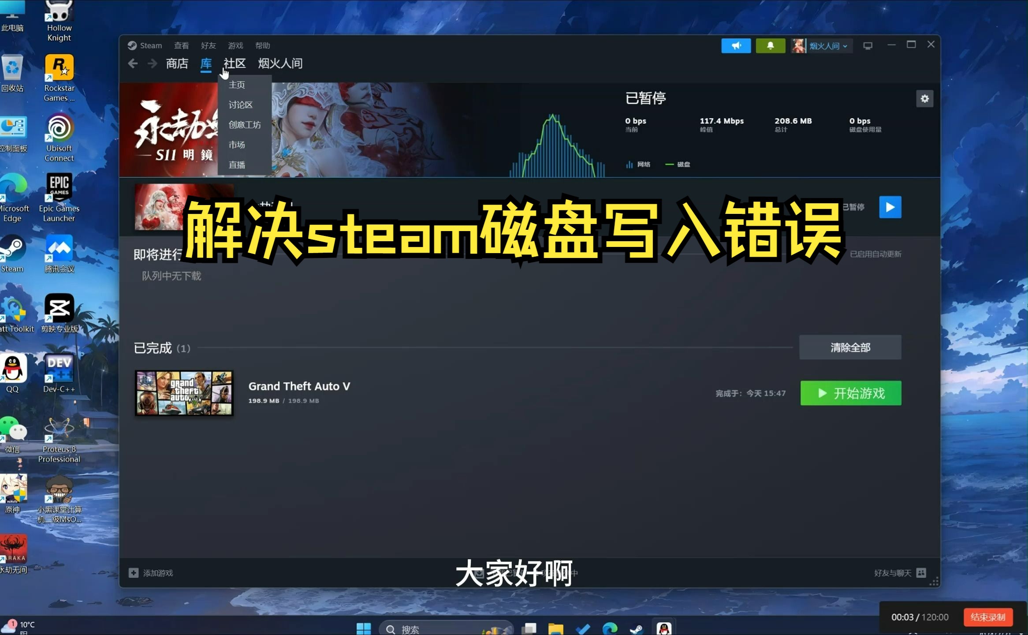The image size is (1028, 635).
Task: Click the blue checkmark taskbar app
Action: [x=583, y=628]
